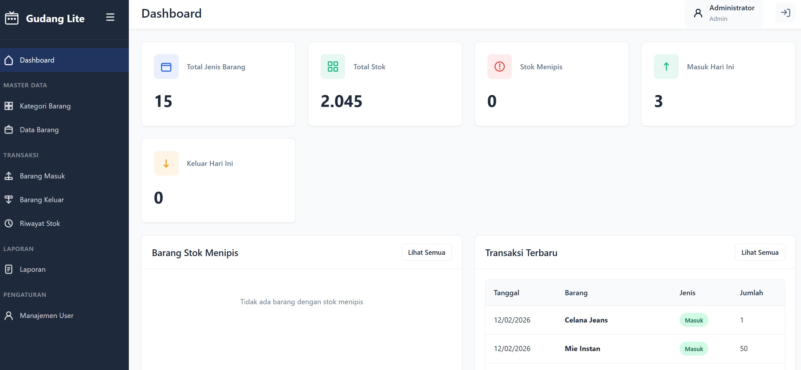Click Lihat Semua for Barang Stok Menipis
The height and width of the screenshot is (370, 801).
coord(426,252)
